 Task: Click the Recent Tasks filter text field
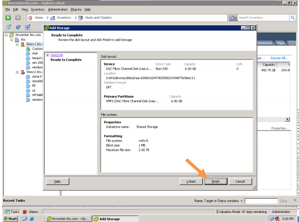pyautogui.click(x=261, y=201)
